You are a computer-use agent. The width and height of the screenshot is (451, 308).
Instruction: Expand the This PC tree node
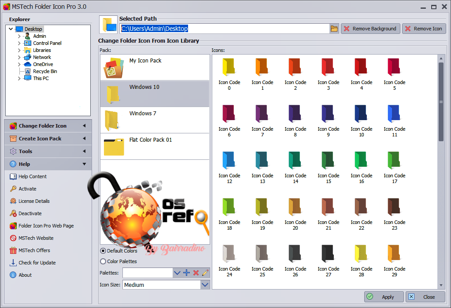tap(19, 78)
